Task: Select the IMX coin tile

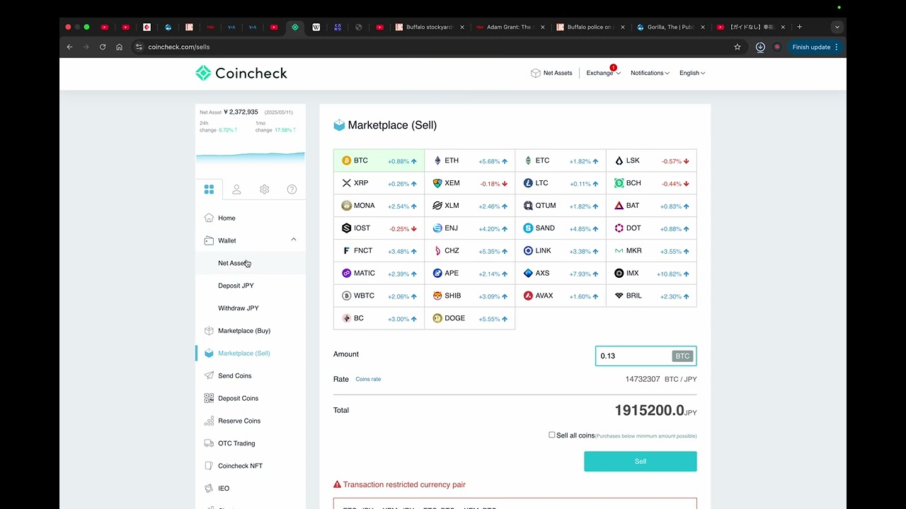Action: [x=651, y=274]
